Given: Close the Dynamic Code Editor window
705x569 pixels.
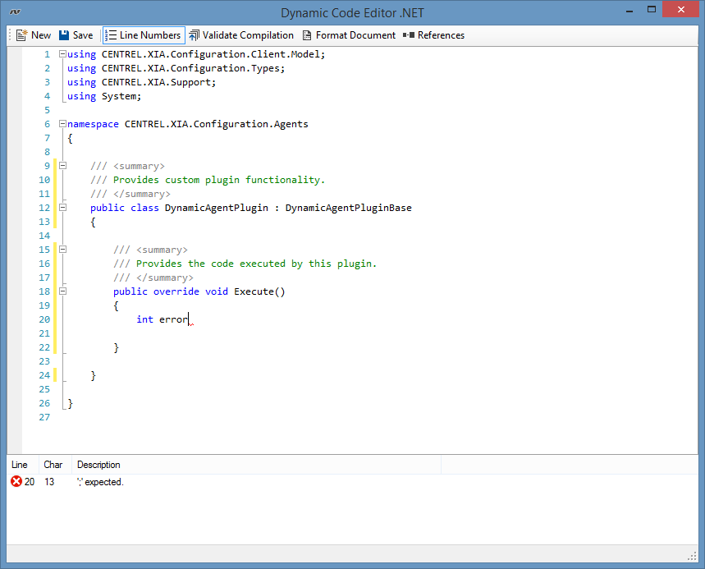Looking at the screenshot, I should click(681, 10).
